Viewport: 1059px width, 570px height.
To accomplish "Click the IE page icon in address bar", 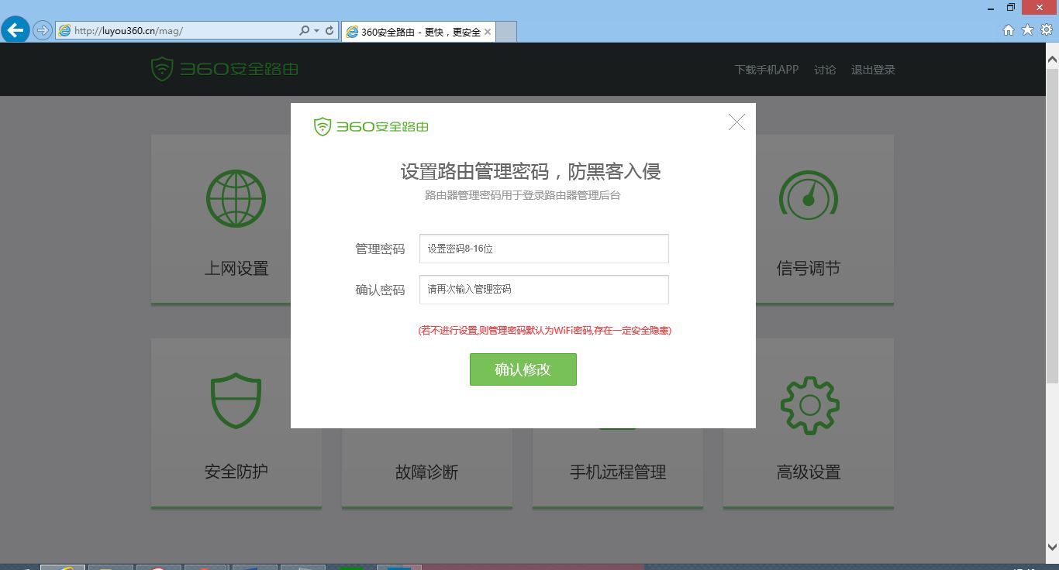I will [x=64, y=31].
